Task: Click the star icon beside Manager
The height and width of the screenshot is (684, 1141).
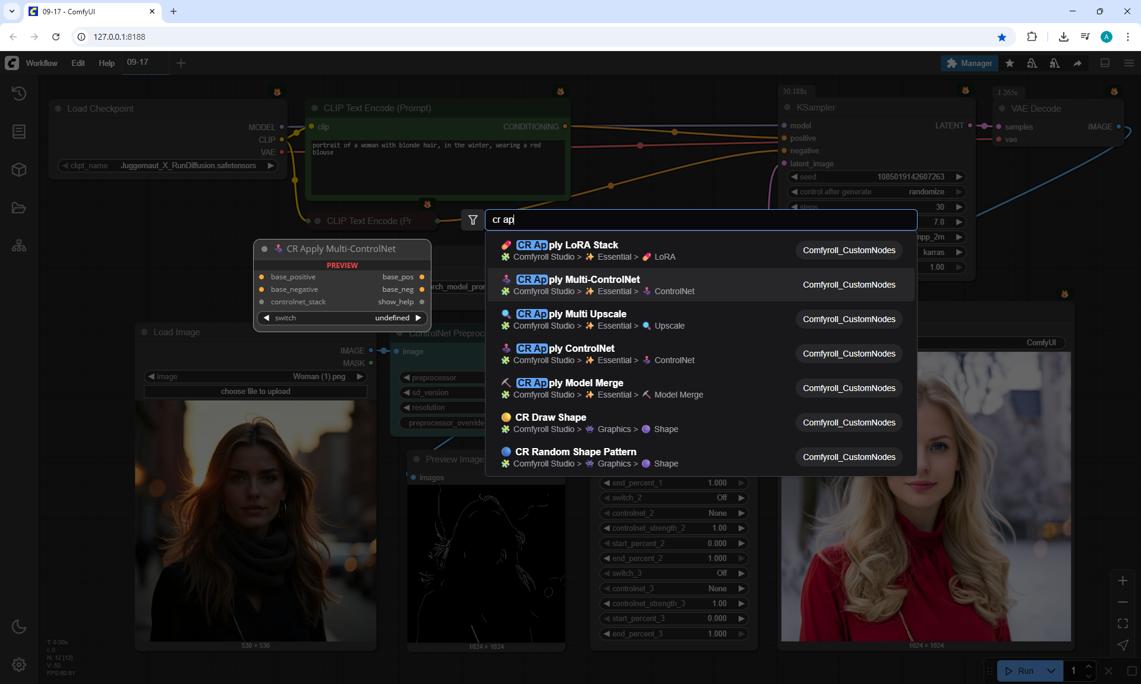Action: [x=1010, y=63]
